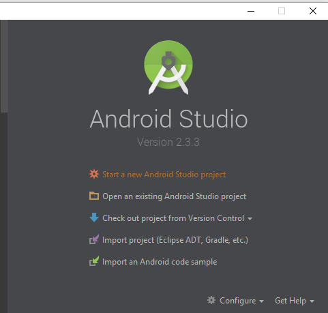Click the folder icon for opening existing project
Image resolution: width=328 pixels, height=313 pixels.
(x=94, y=196)
